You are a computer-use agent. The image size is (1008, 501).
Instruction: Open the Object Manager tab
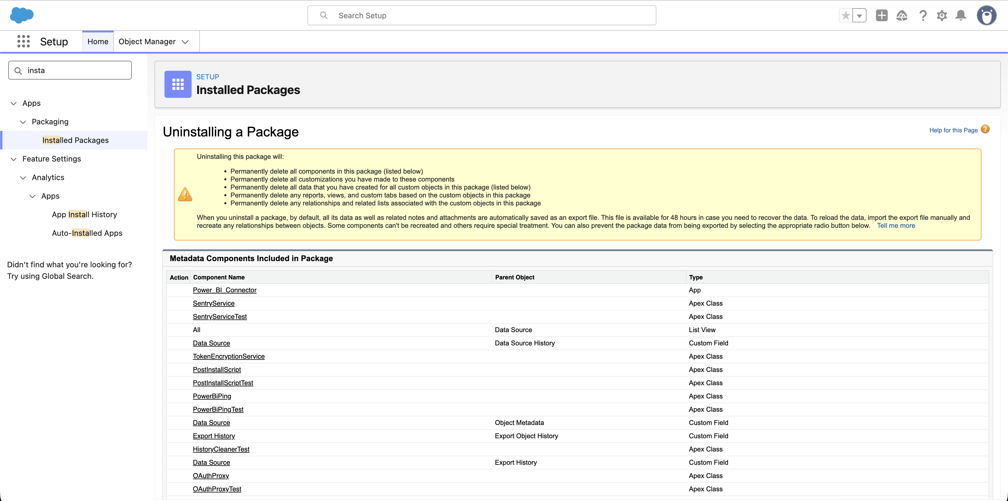click(147, 42)
